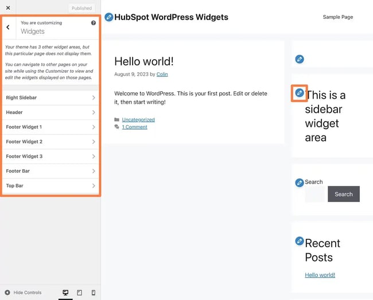
Task: Click the pencil icon next to Search widget
Action: coord(300,183)
